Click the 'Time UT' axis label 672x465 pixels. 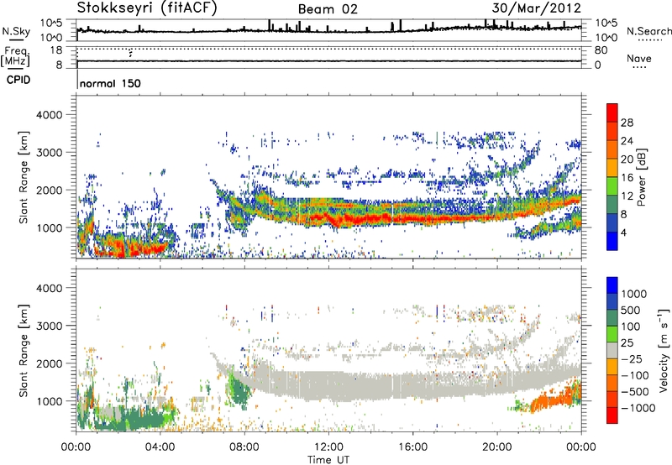tap(328, 459)
